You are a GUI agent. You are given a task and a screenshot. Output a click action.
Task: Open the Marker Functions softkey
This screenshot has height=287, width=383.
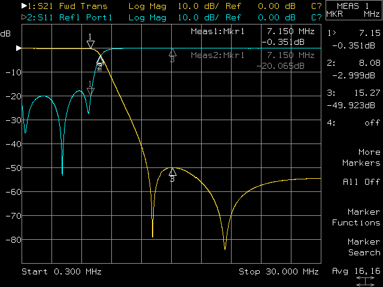coord(356,217)
